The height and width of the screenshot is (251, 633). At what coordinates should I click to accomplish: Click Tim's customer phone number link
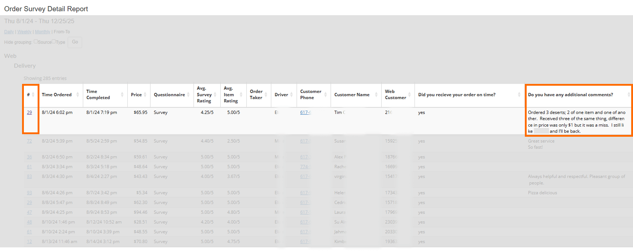305,112
